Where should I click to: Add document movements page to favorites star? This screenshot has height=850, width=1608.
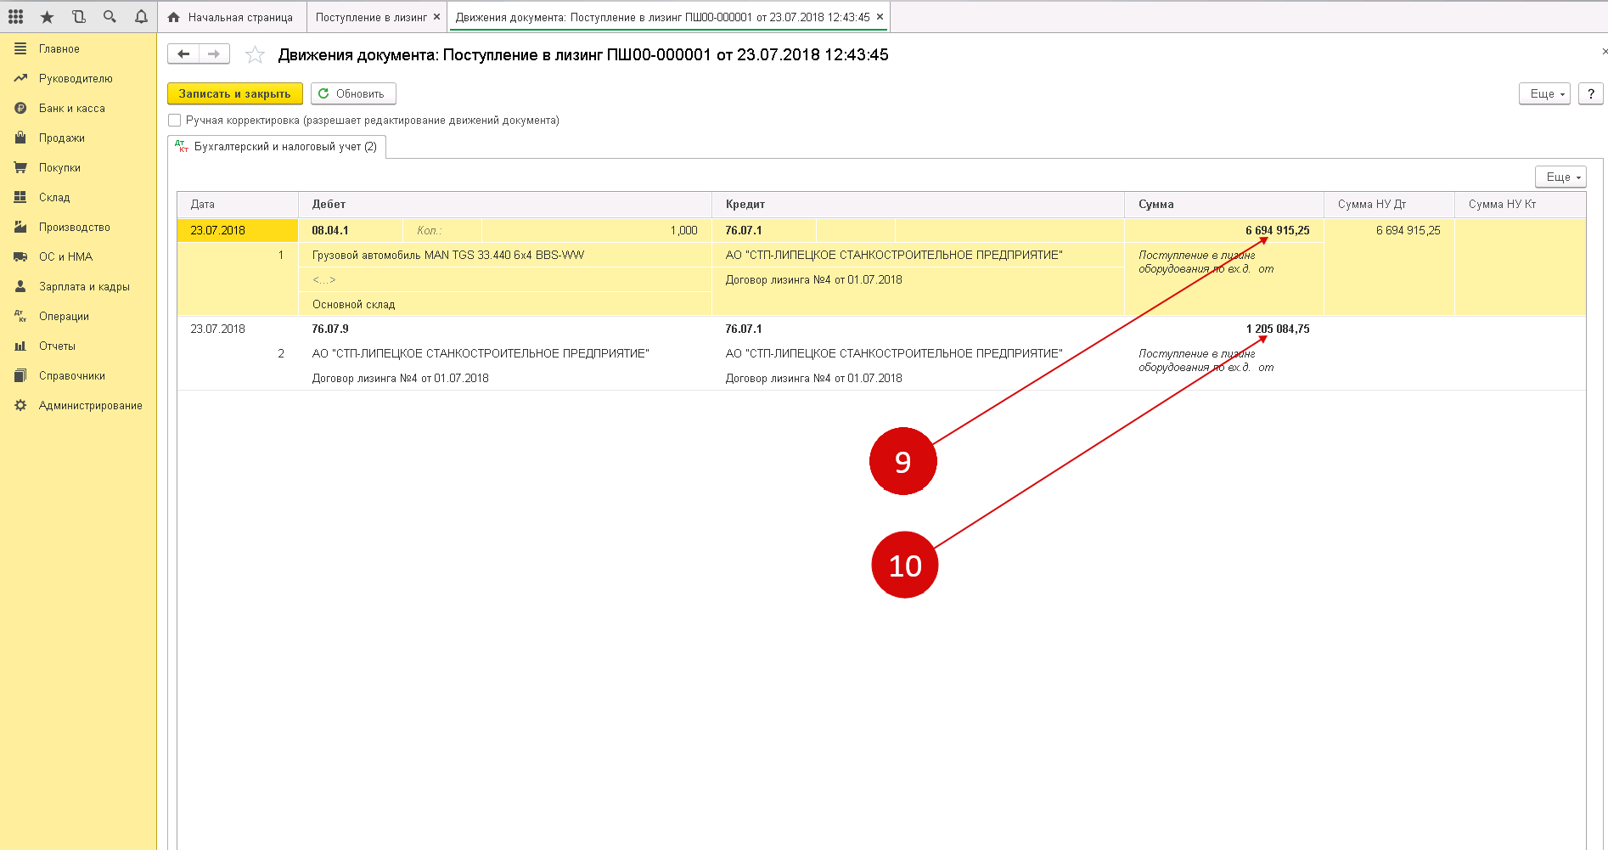[255, 55]
